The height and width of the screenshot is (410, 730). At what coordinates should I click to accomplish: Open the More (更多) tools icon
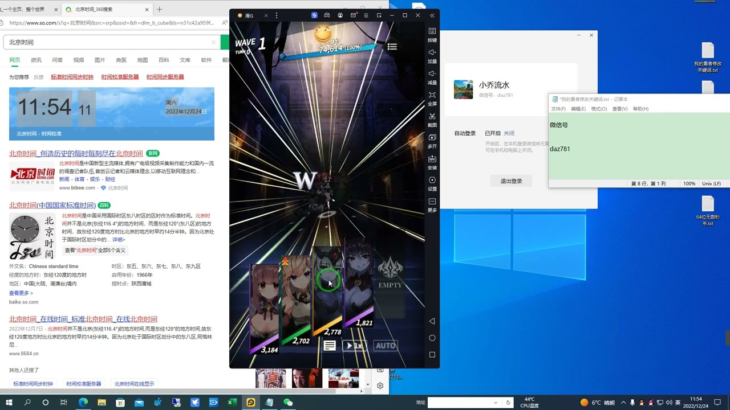tap(432, 201)
